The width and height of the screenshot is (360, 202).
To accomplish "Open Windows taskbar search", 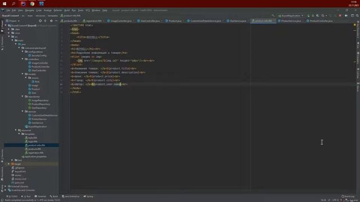I will (13, 4).
